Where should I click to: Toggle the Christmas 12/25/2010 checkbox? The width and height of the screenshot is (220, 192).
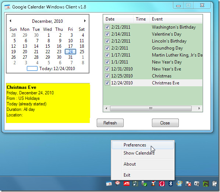[x=107, y=76]
